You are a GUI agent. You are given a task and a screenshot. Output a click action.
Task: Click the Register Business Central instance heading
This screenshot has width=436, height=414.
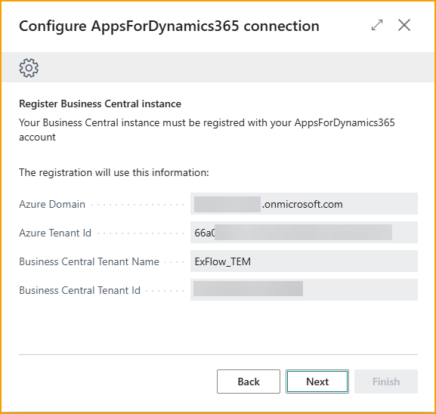coord(100,103)
